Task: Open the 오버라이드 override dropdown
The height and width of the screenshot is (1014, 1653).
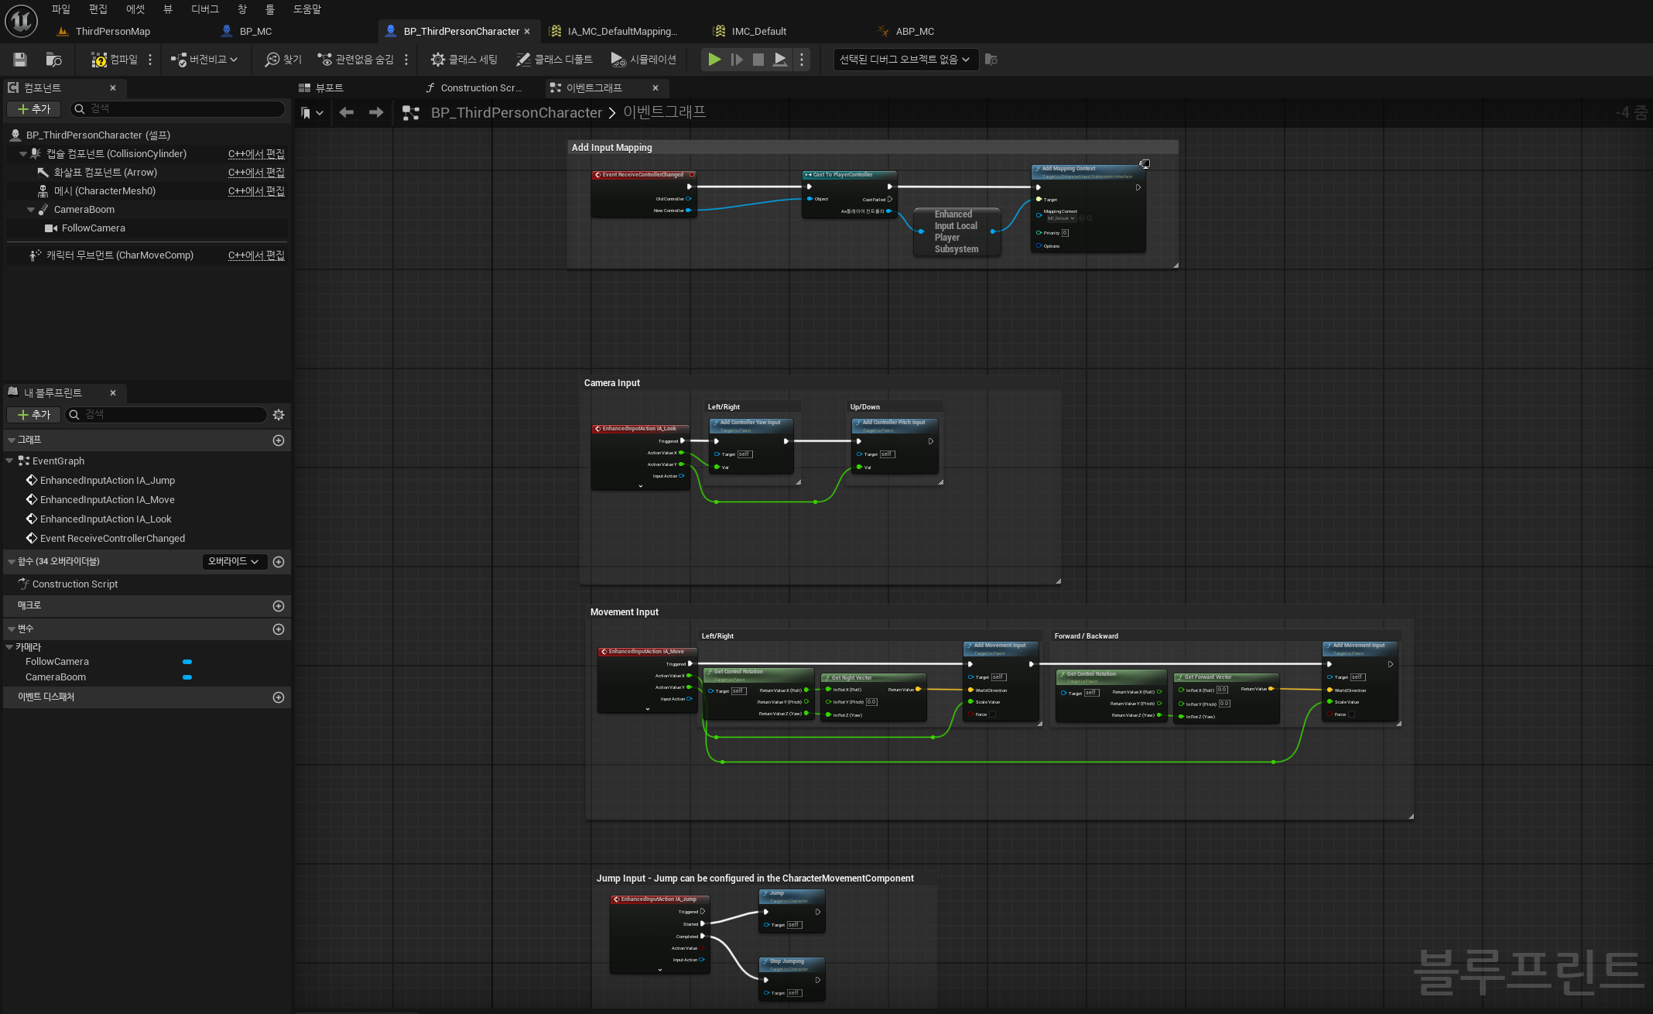Action: pos(234,561)
